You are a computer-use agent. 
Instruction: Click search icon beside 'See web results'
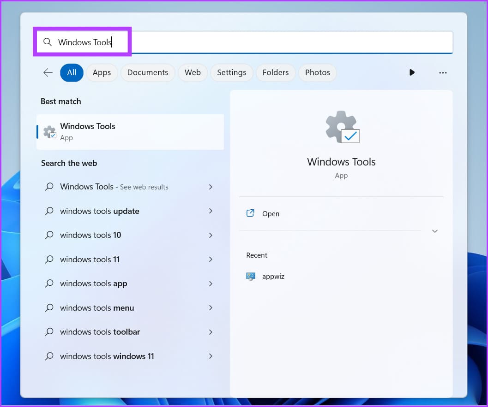pos(49,187)
